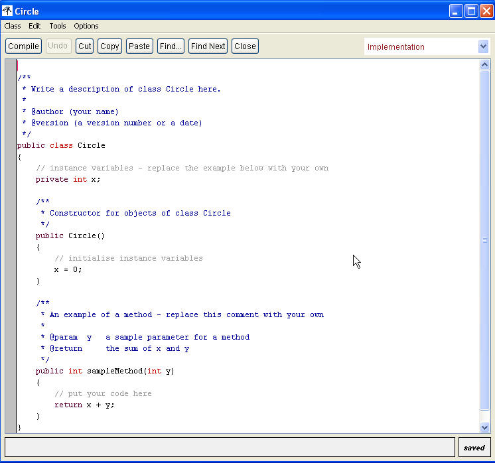
Task: Click the scroll up arrow
Action: coord(484,65)
